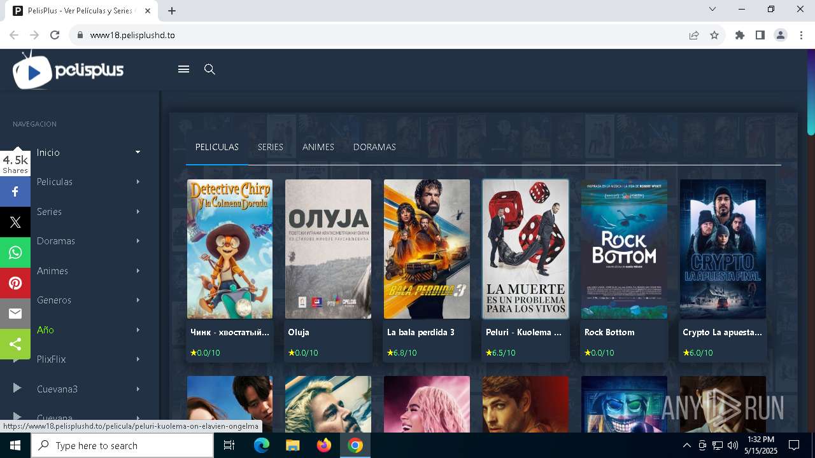Open Chrome profile avatar
Viewport: 815px width, 458px height.
pyautogui.click(x=781, y=35)
